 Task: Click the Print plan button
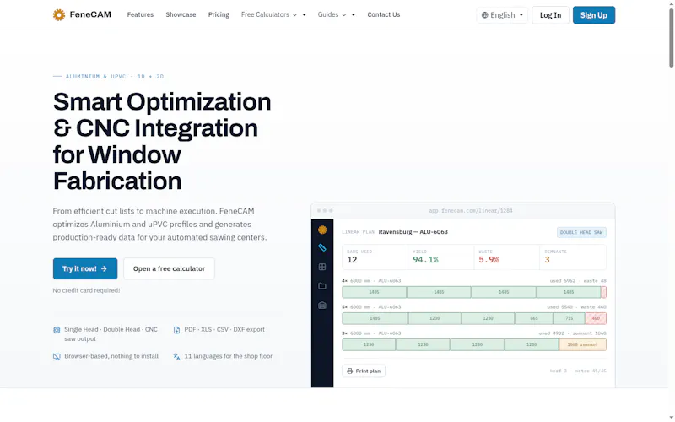click(364, 371)
